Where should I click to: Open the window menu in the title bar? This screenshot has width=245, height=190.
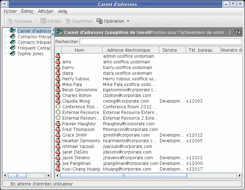pyautogui.click(x=5, y=4)
